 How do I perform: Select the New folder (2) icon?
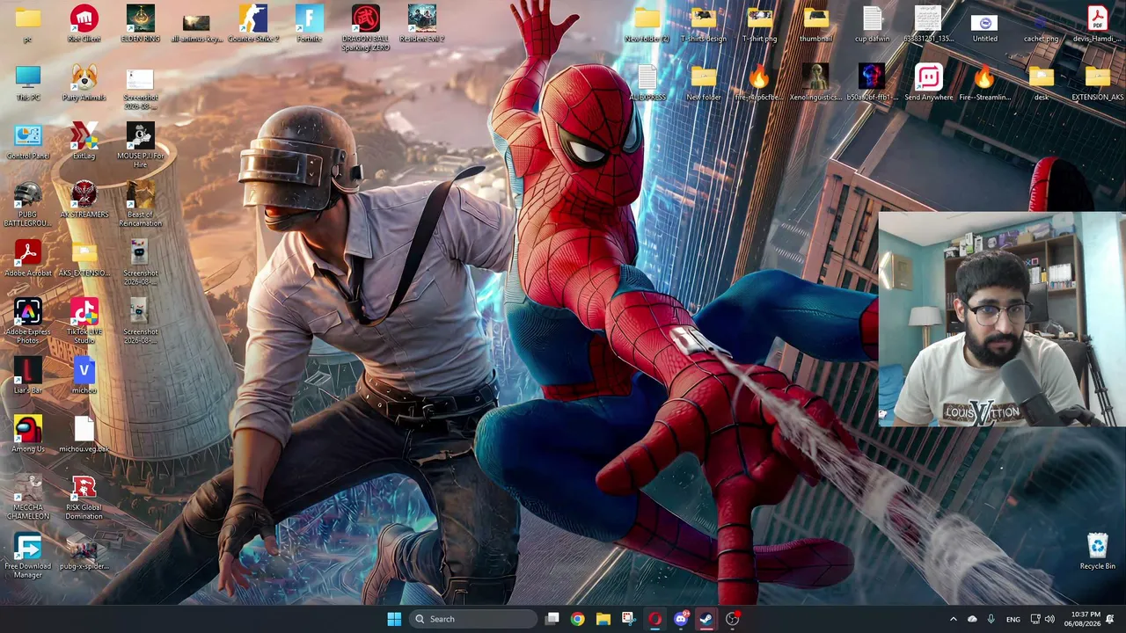point(647,24)
